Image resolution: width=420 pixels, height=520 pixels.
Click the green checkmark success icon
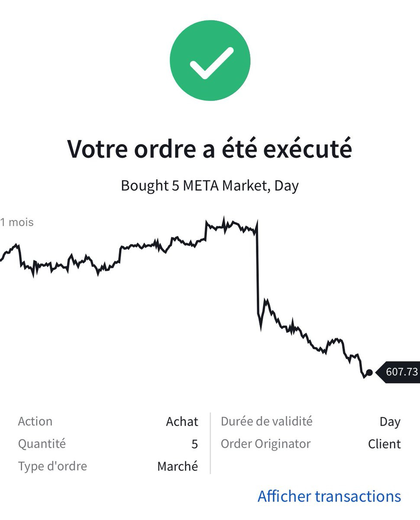[x=210, y=60]
